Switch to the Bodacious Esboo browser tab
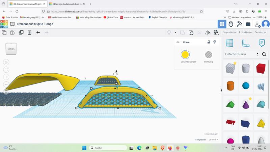 [x=67, y=4]
